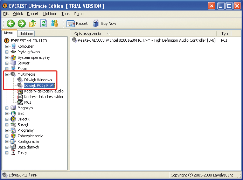The width and height of the screenshot is (243, 180).
Task: Select Kodery-dekodery wideo tree item
Action: pyautogui.click(x=44, y=97)
